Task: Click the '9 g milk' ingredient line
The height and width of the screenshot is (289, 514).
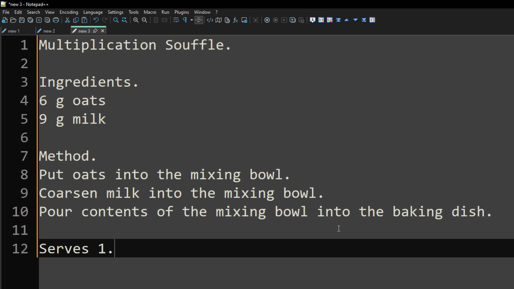Action: [x=73, y=119]
